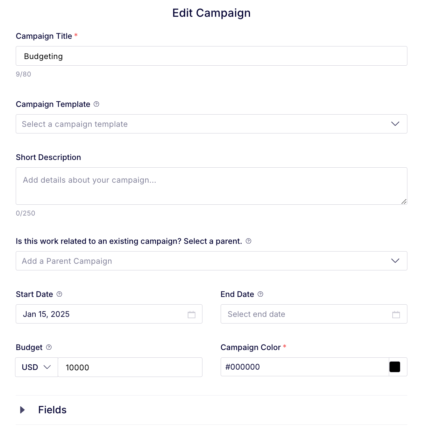This screenshot has height=436, width=442.
Task: Click the Fields section heading
Action: click(52, 410)
